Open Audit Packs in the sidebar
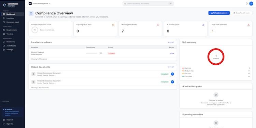The image size is (256, 128). click(x=12, y=46)
